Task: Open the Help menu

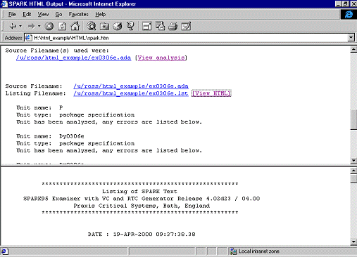Action: 100,14
